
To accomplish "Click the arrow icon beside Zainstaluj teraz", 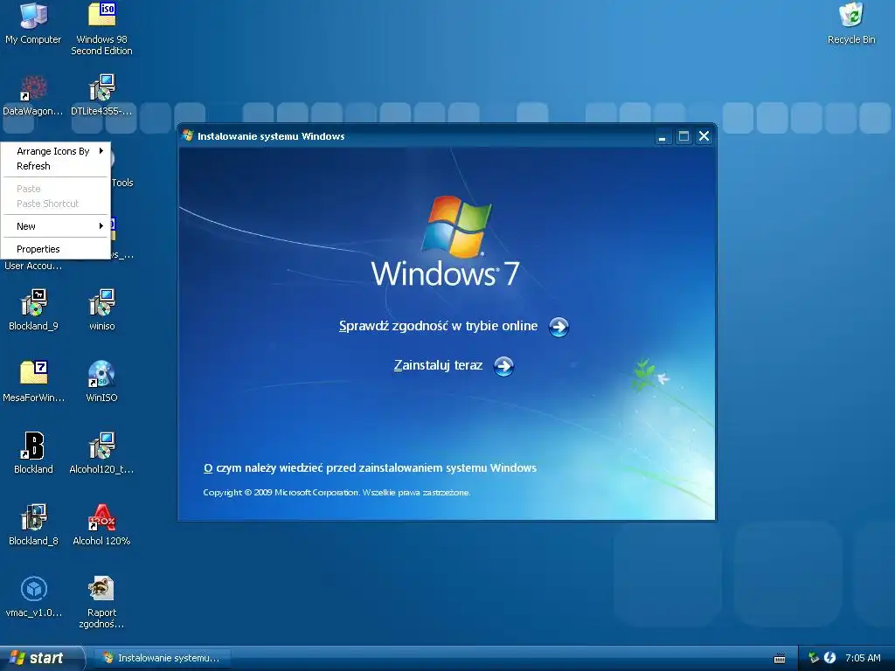I will [503, 366].
